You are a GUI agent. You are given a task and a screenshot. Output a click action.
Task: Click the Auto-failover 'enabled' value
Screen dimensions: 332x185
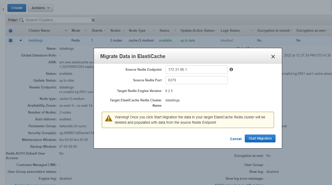(x=65, y=119)
